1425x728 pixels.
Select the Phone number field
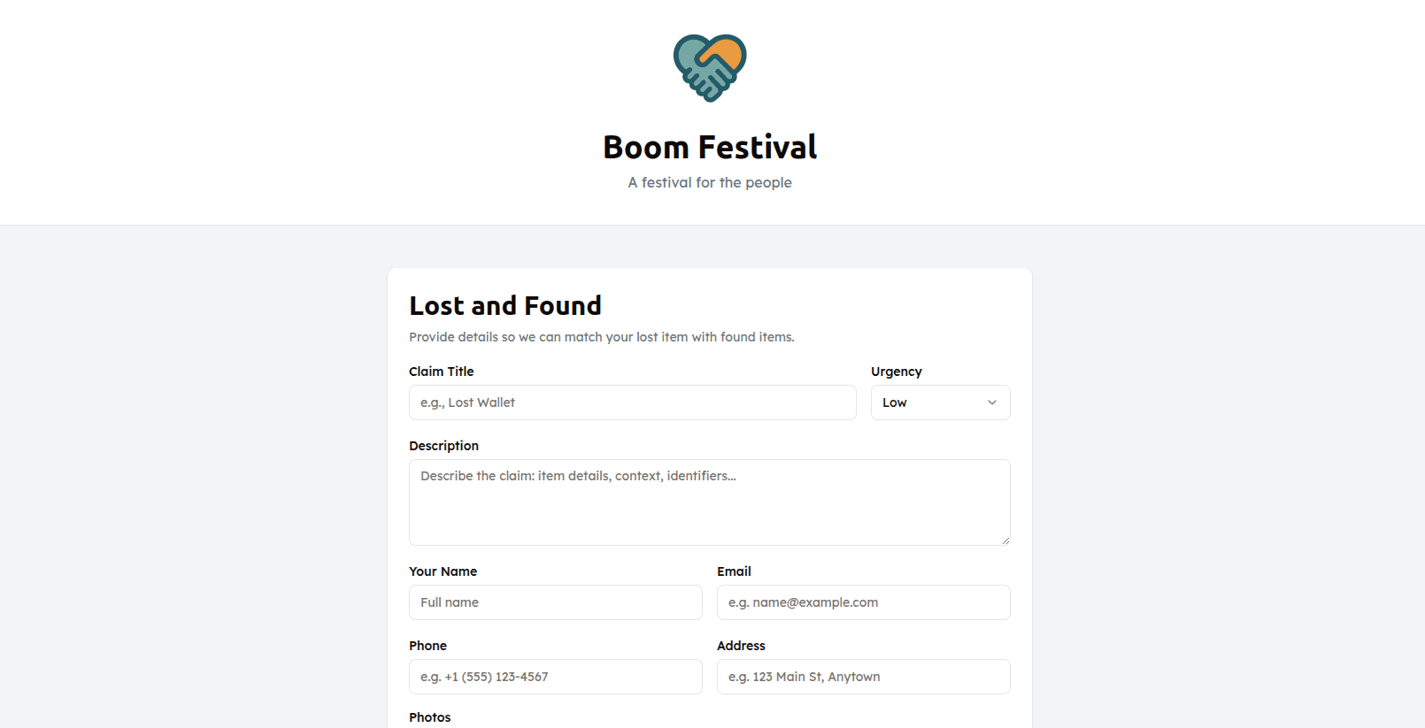(555, 677)
